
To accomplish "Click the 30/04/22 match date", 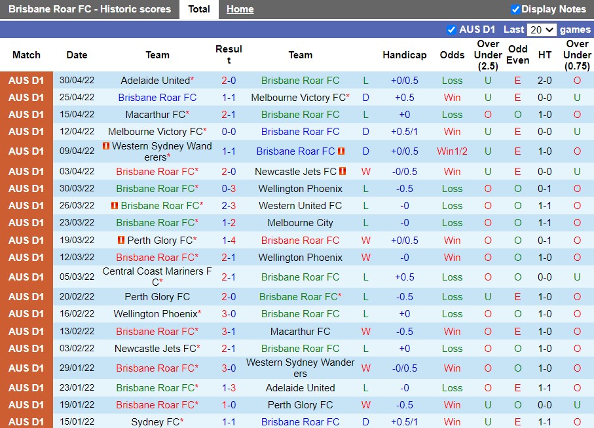I will click(x=77, y=80).
